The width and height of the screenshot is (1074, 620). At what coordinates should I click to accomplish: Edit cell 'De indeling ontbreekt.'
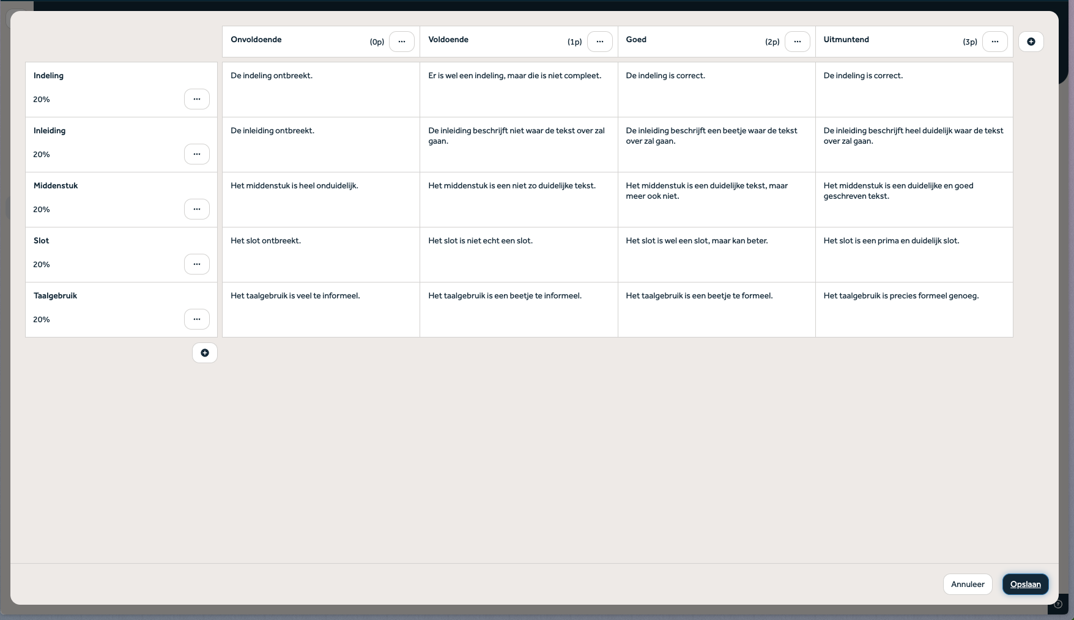tap(321, 90)
